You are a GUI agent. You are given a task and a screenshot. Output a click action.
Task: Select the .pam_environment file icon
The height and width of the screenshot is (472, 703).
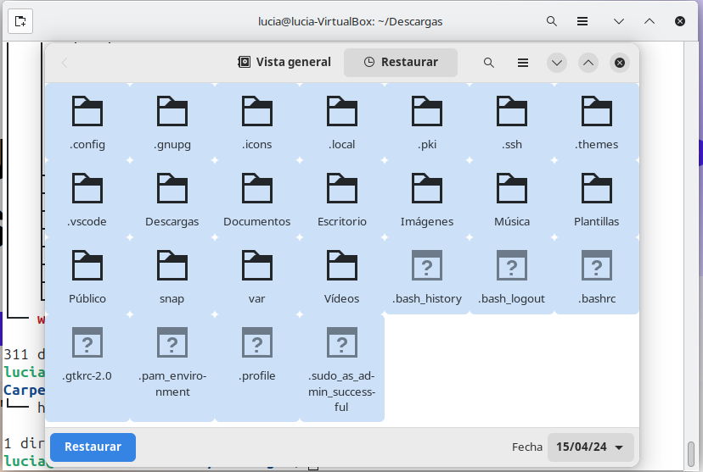coord(172,342)
